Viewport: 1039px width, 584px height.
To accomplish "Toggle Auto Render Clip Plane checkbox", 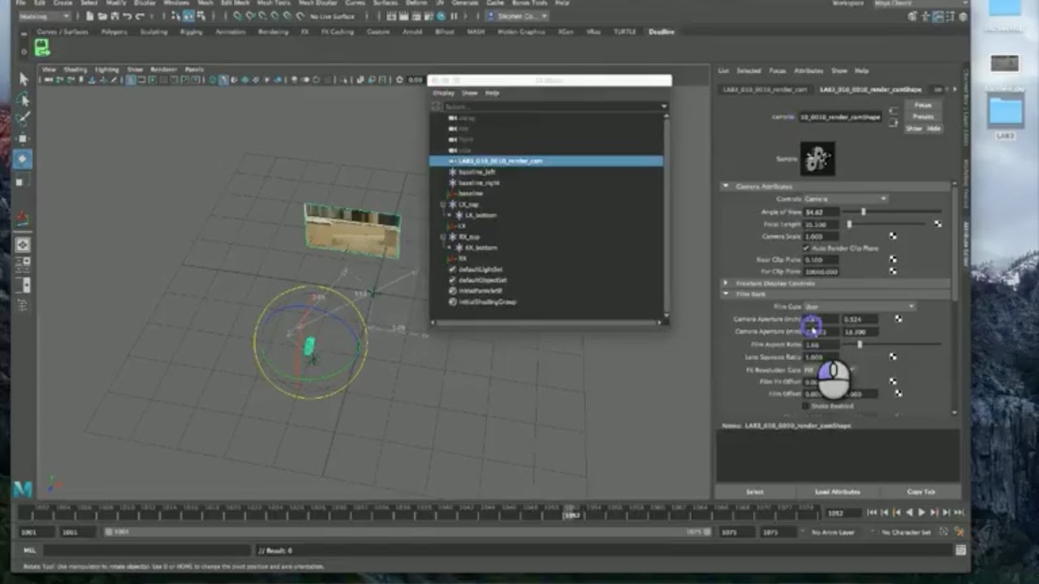I will pos(806,247).
